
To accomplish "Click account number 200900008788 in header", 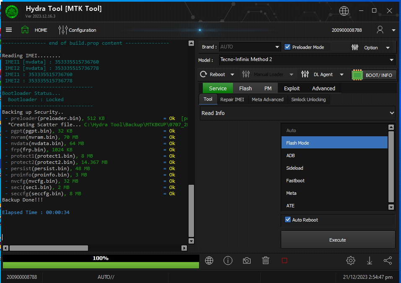I will point(347,30).
